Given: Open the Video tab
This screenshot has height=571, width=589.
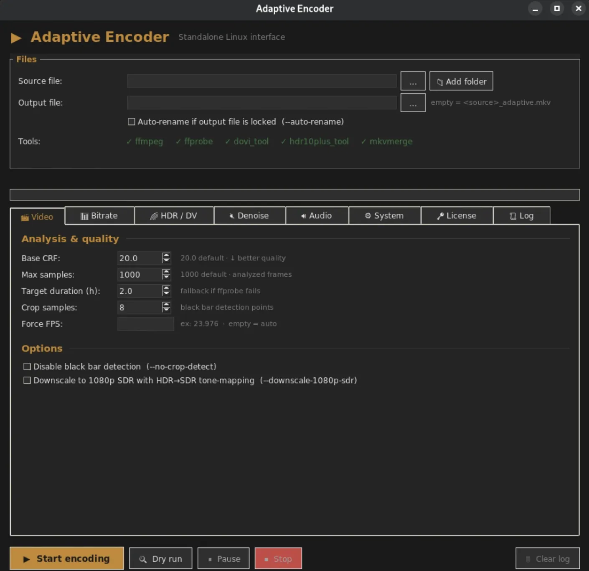Looking at the screenshot, I should 38,216.
